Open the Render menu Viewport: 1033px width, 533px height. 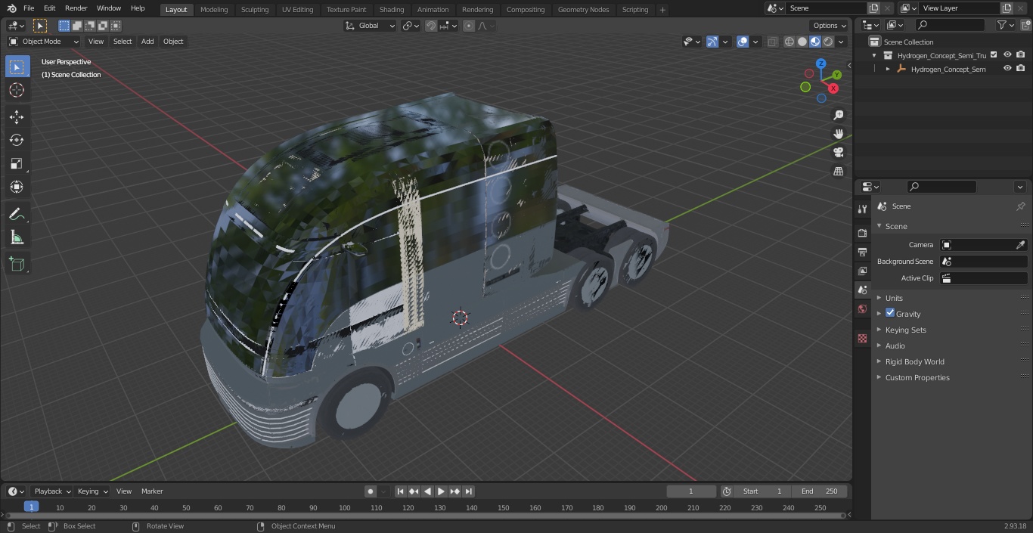click(x=76, y=8)
